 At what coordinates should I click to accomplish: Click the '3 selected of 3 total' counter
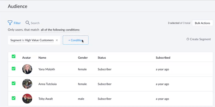click(179, 23)
